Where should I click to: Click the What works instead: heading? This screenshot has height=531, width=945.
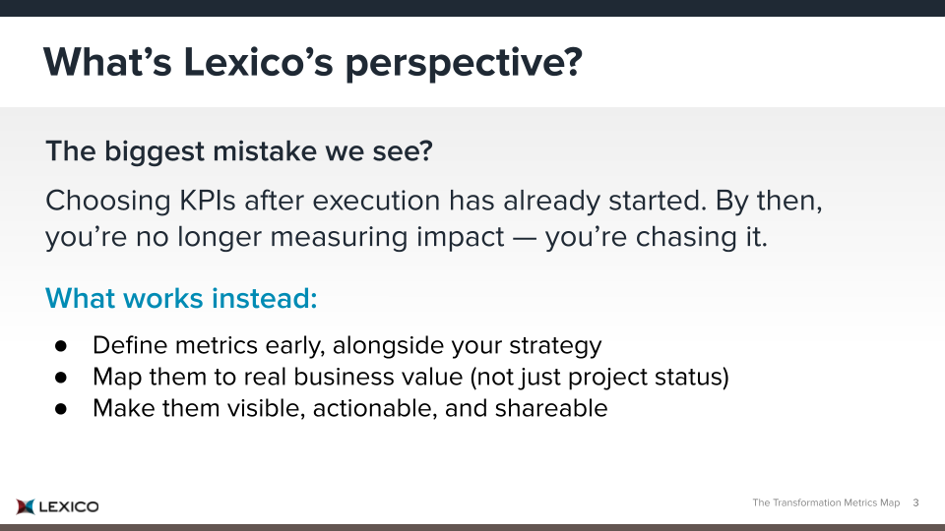pos(181,298)
